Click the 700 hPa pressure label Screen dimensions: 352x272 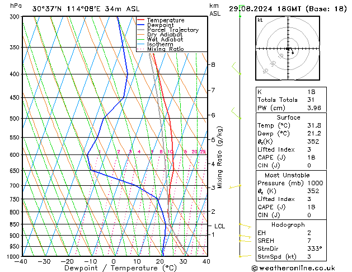16,186
